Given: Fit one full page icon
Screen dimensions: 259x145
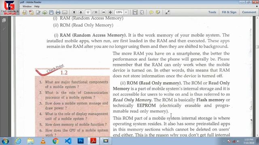Looking at the screenshot, I should (x=142, y=12).
